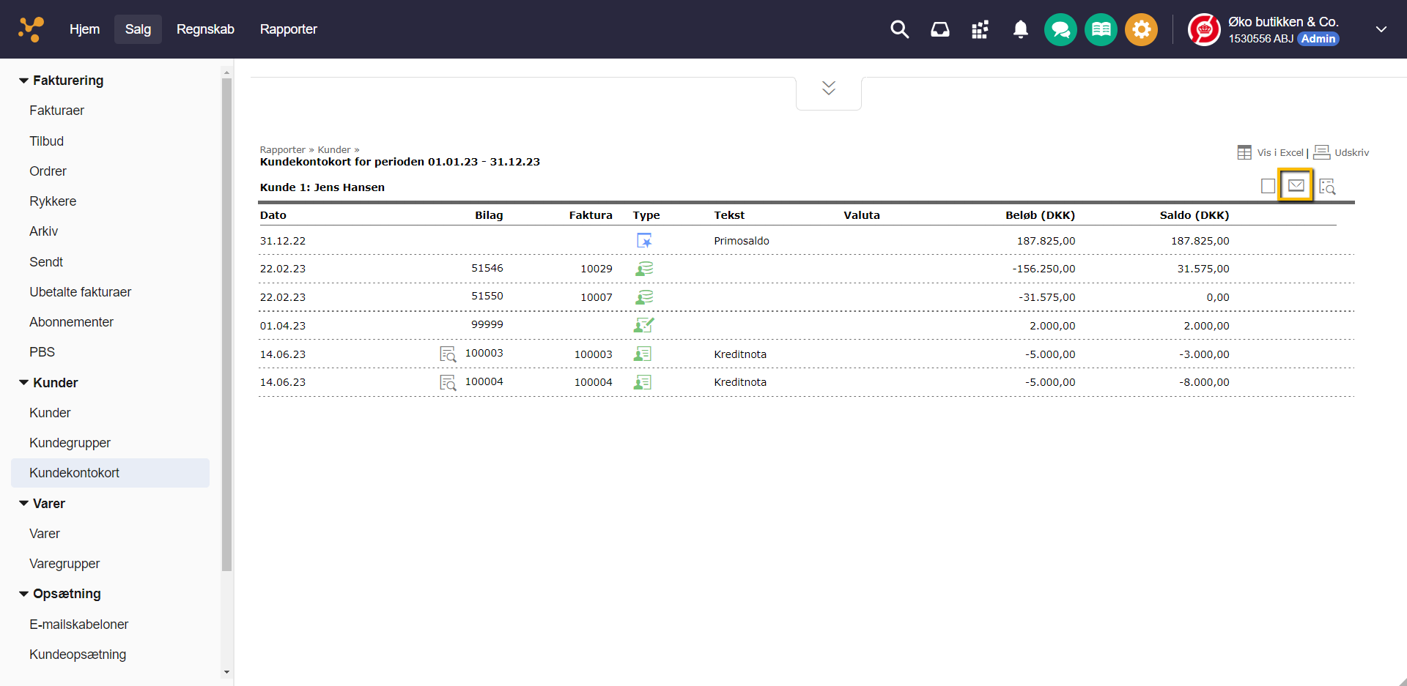
Task: Tick the checkbox beside the envelope icon
Action: pos(1268,186)
